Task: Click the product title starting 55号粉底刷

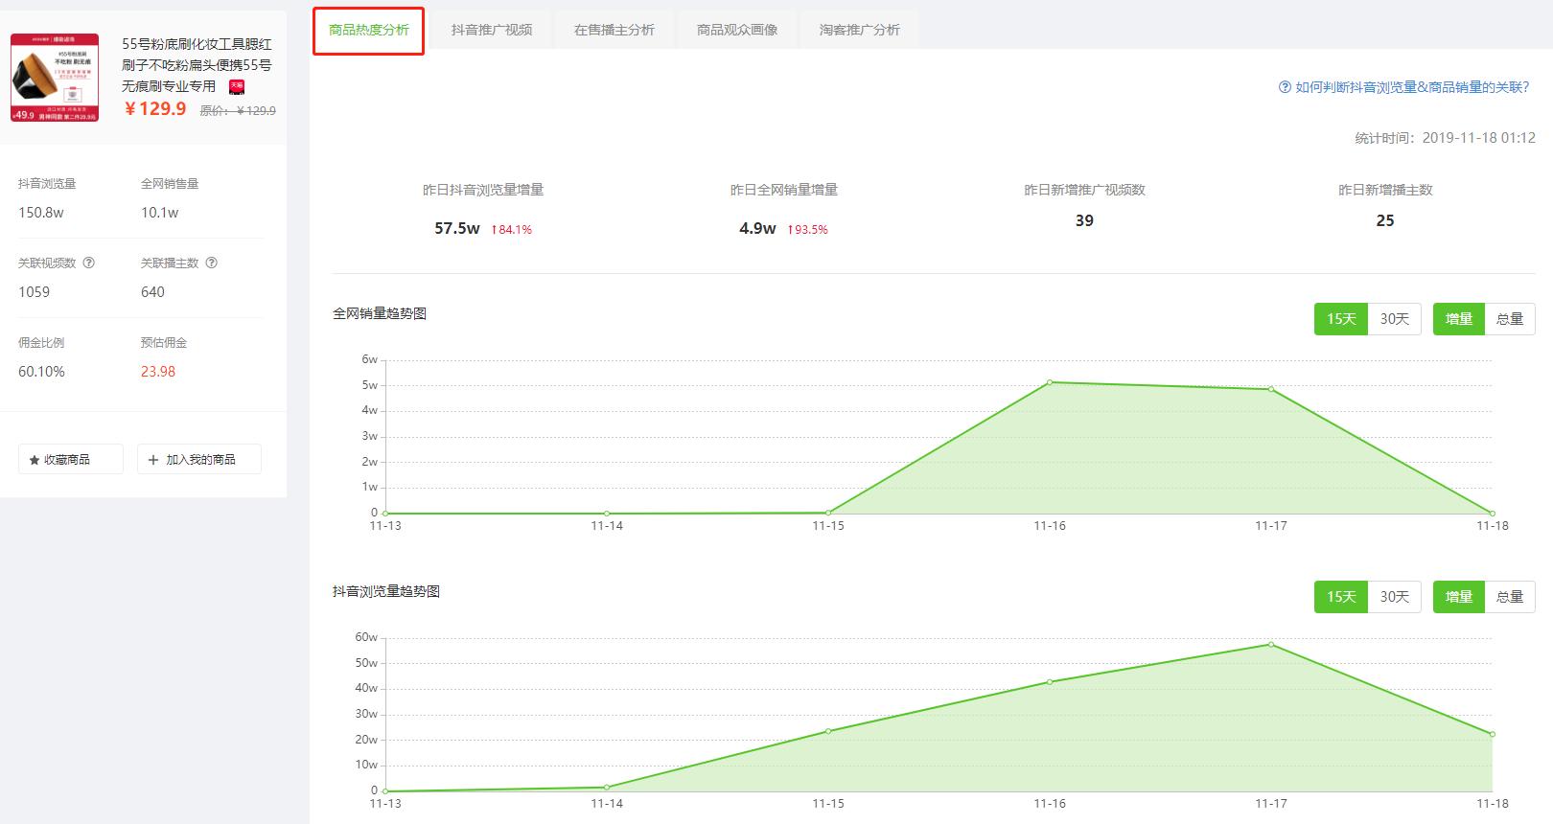Action: [x=197, y=65]
